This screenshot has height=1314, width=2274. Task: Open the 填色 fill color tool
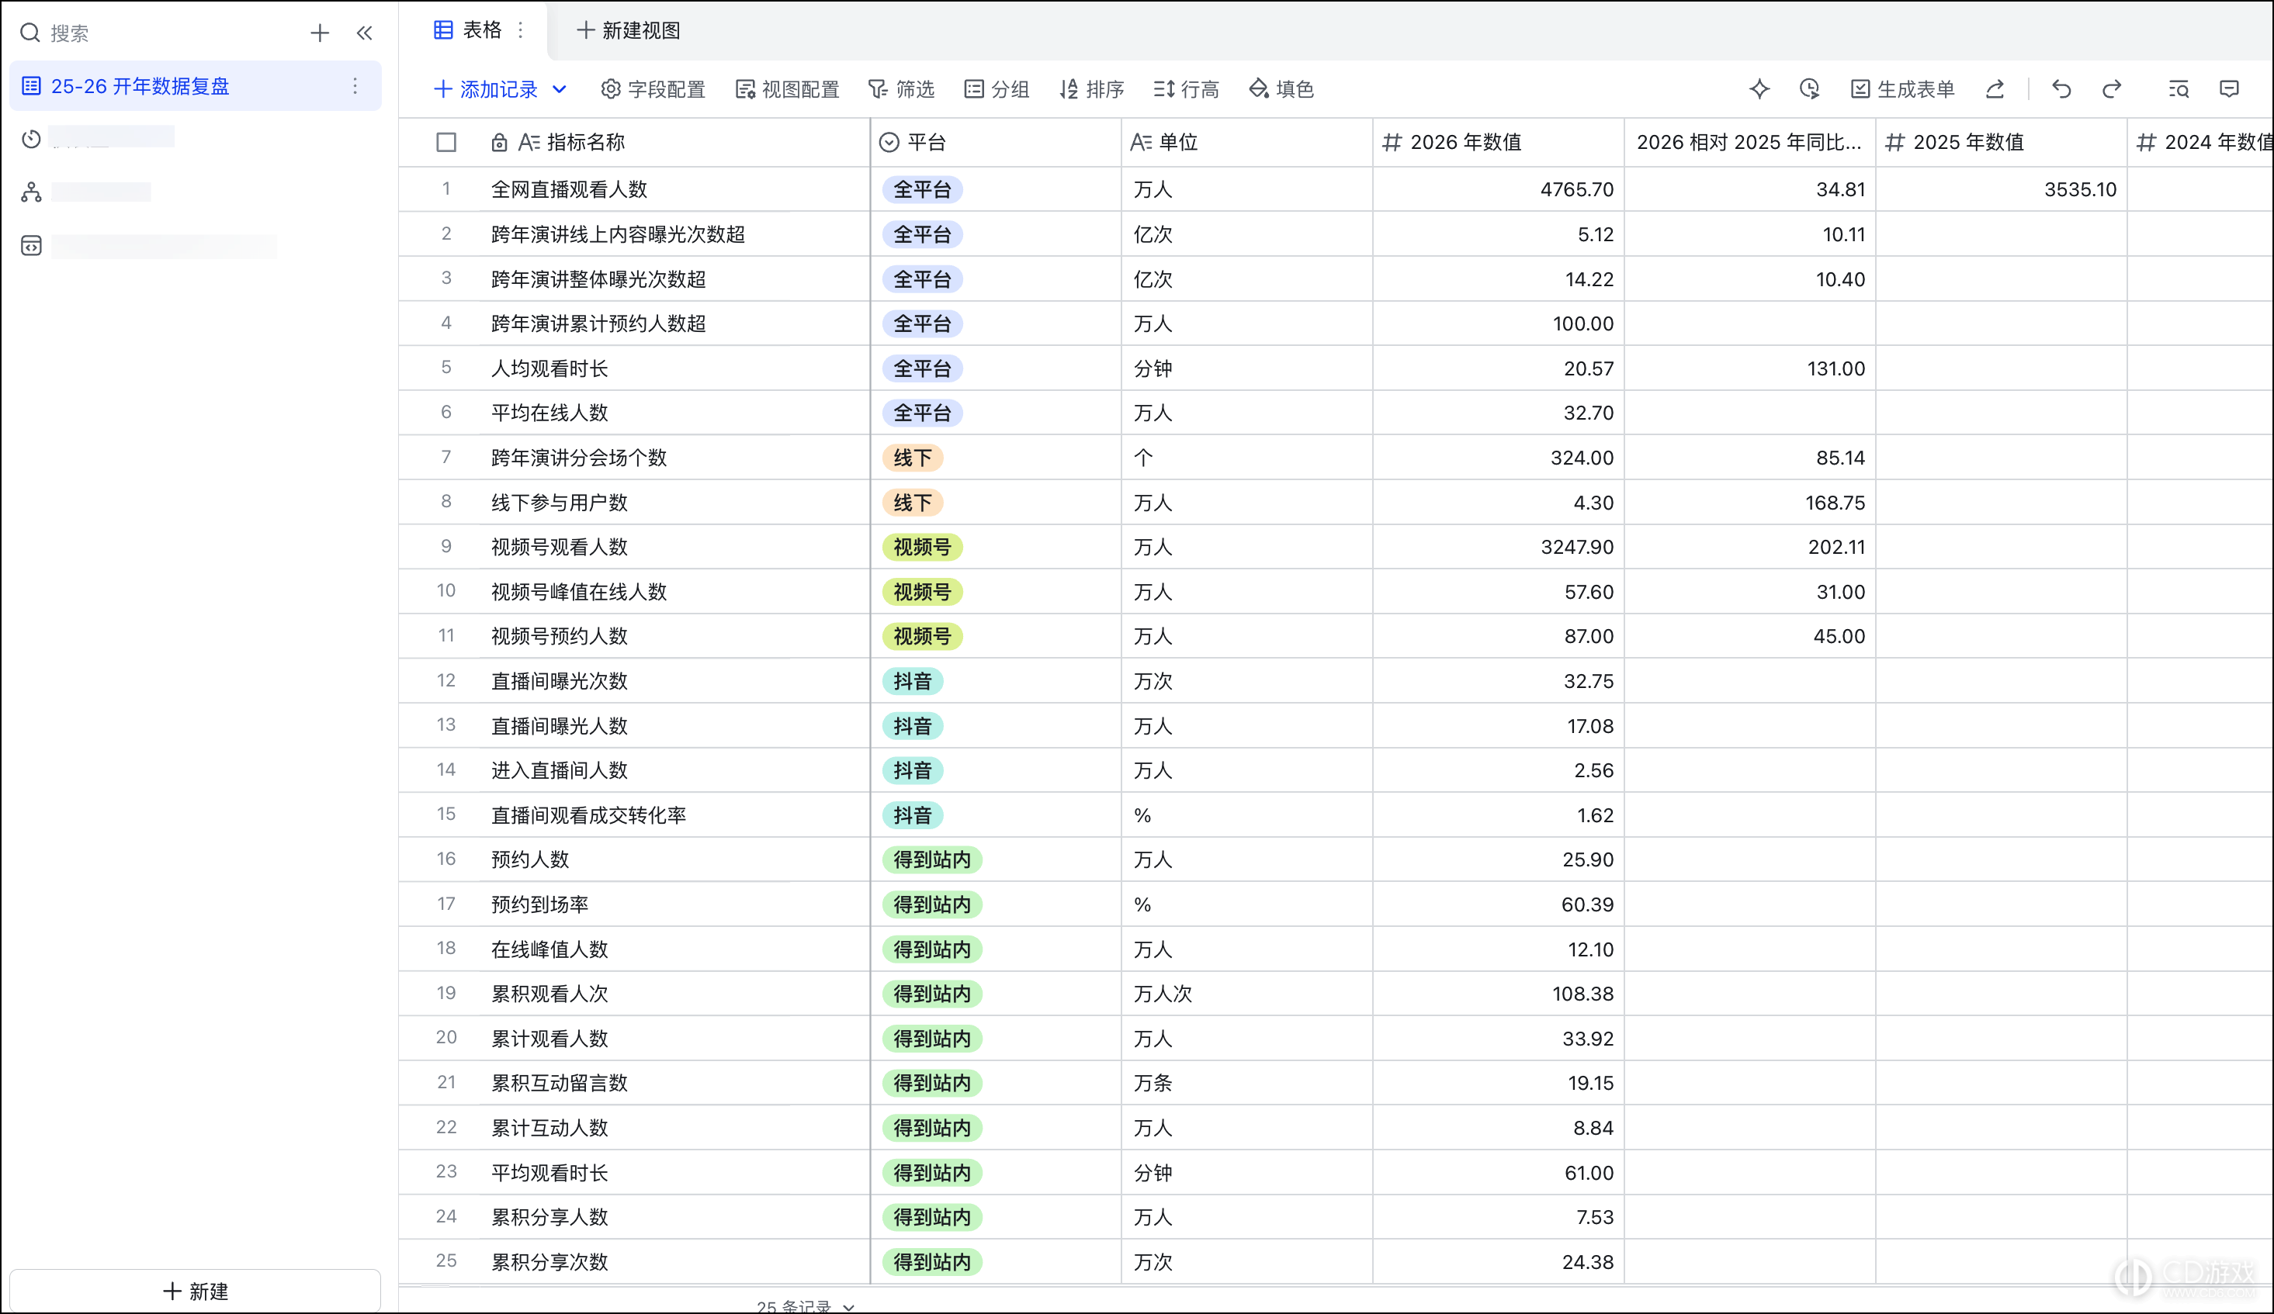[1281, 89]
